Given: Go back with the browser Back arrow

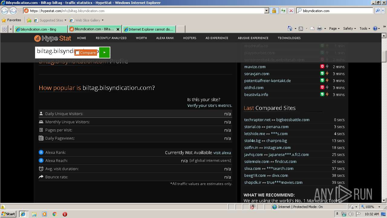Looking at the screenshot, I should [x=5, y=11].
